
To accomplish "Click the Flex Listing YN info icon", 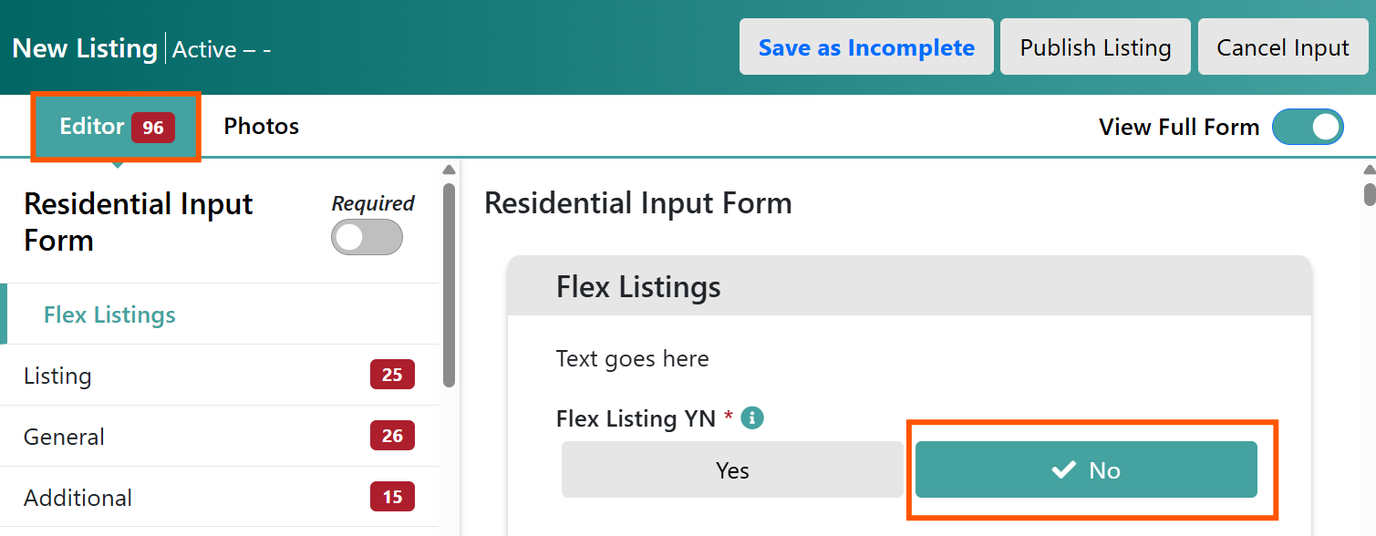I will [752, 417].
